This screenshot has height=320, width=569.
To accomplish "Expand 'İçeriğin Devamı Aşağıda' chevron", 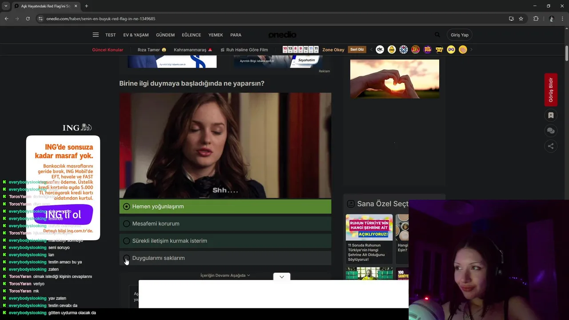I will [x=248, y=276].
